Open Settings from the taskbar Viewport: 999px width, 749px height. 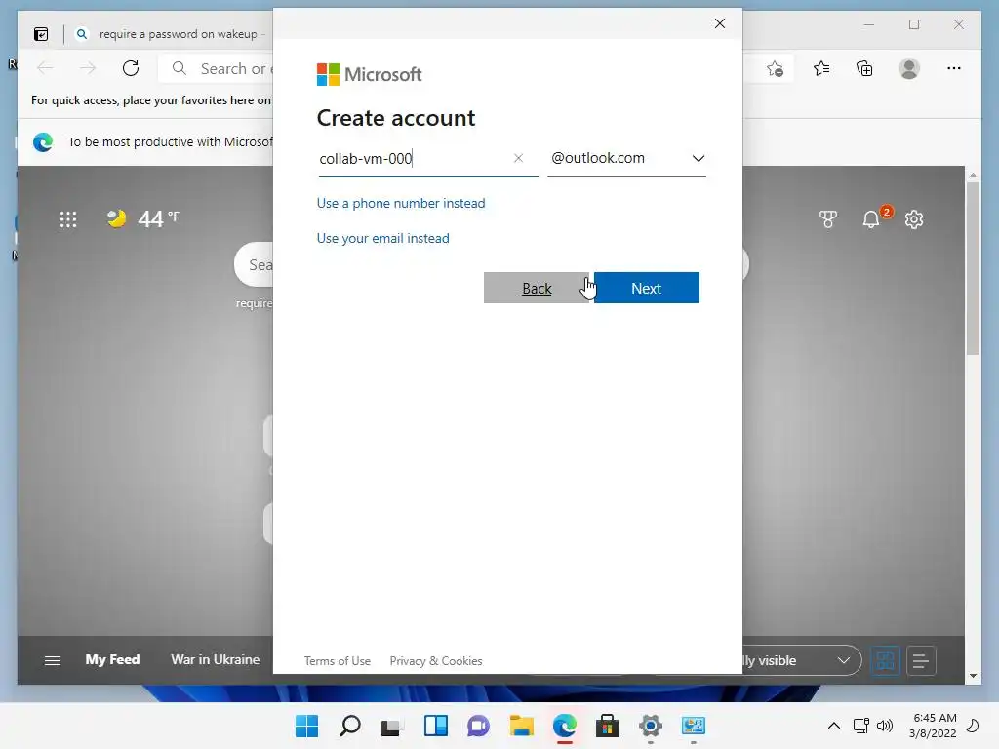pos(651,726)
